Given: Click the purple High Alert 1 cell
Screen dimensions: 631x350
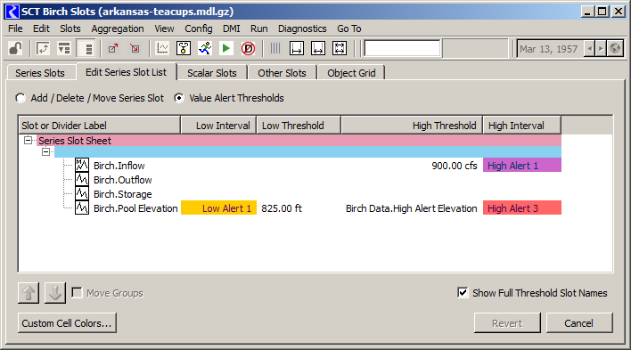Looking at the screenshot, I should [x=522, y=165].
